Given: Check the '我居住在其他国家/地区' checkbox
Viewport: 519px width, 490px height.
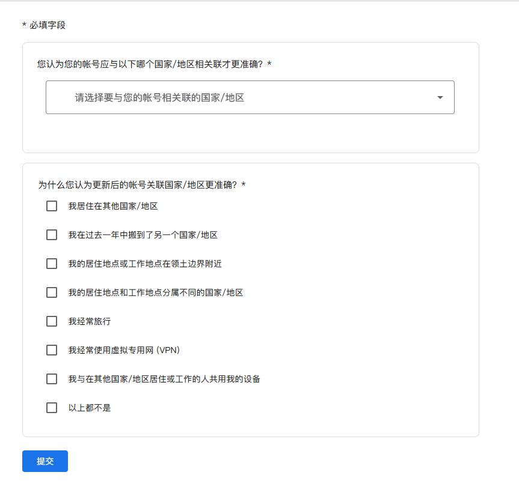Looking at the screenshot, I should pos(52,206).
